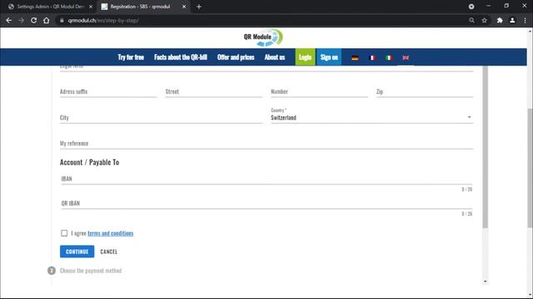The image size is (533, 299).
Task: Click the Sign on button
Action: (x=329, y=57)
